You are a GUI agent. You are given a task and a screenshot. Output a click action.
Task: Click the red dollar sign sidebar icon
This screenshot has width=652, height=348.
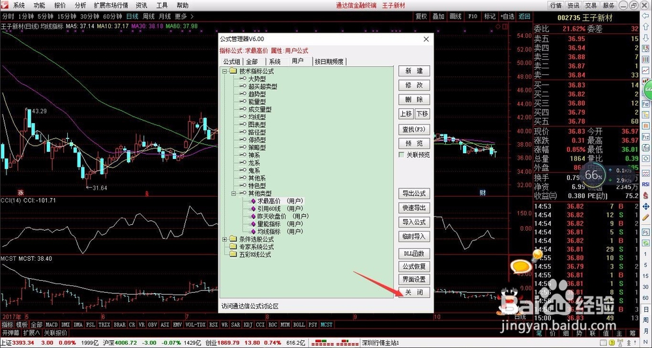[645, 195]
